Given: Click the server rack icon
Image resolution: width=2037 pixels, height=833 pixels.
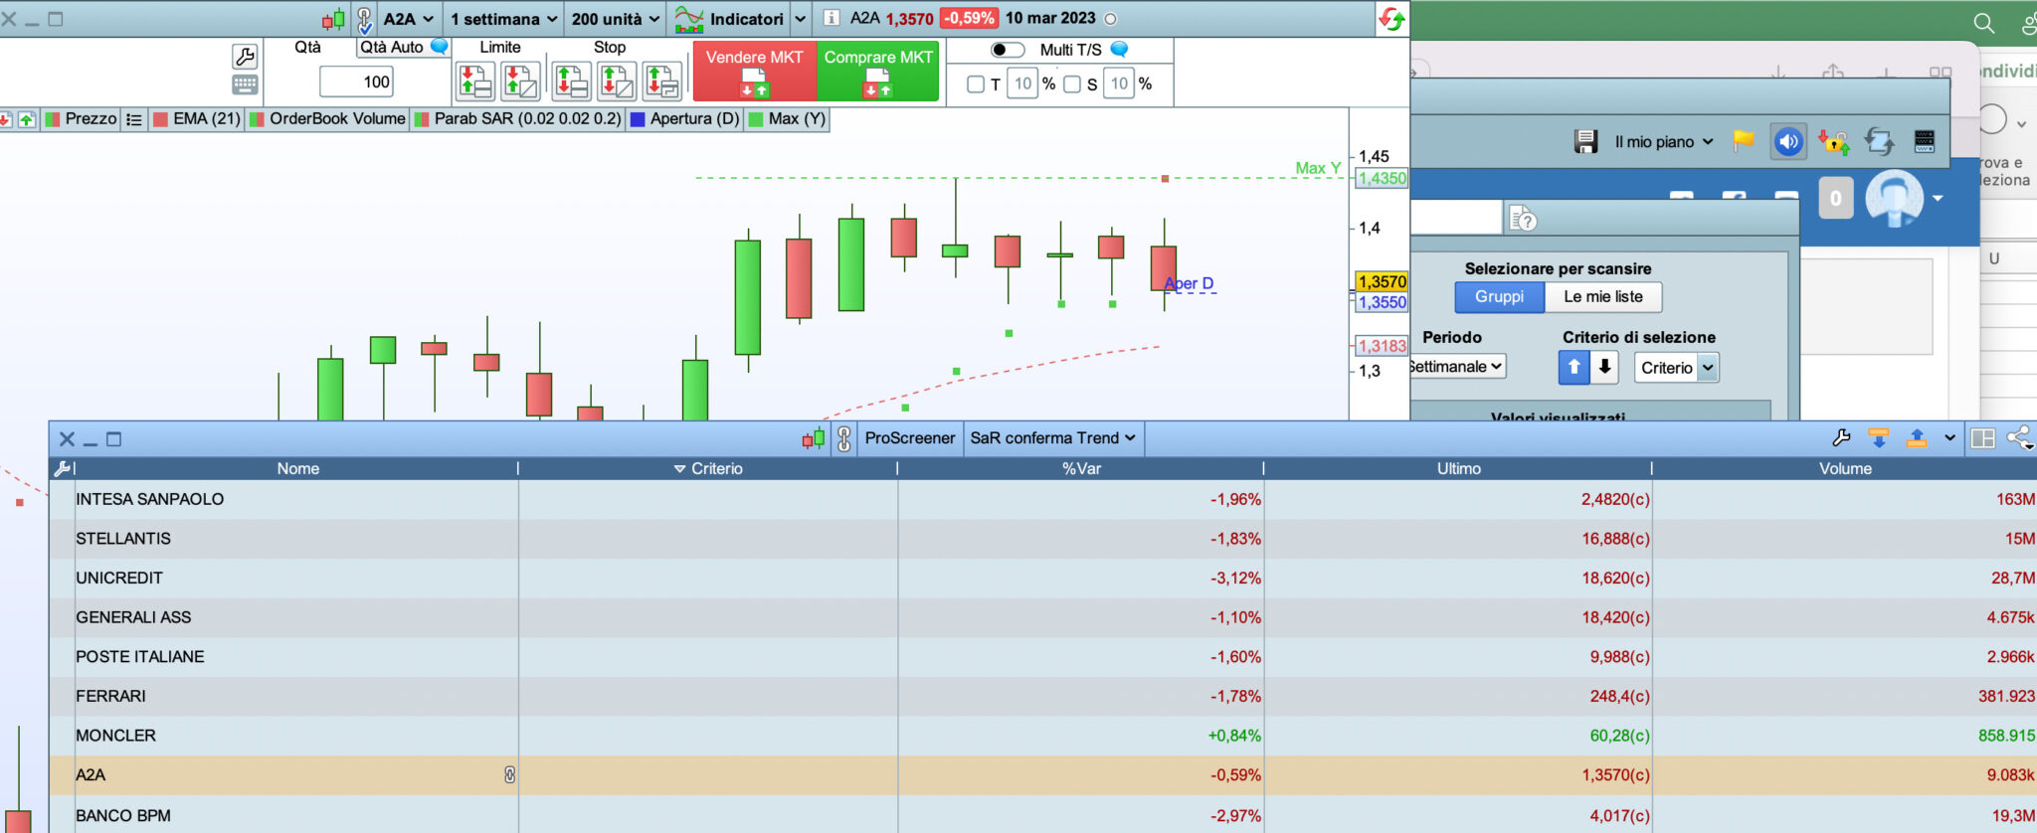Looking at the screenshot, I should point(1925,141).
